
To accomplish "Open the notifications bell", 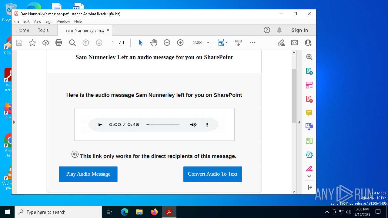I will coord(279,30).
